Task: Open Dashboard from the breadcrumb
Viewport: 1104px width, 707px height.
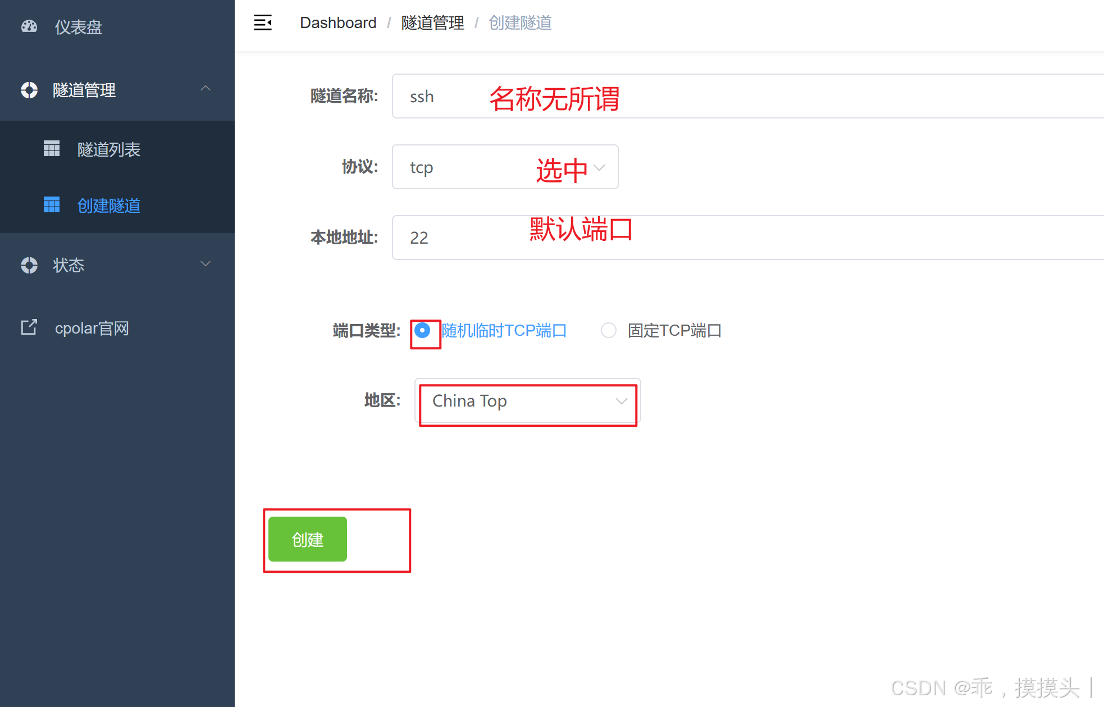Action: [x=338, y=22]
